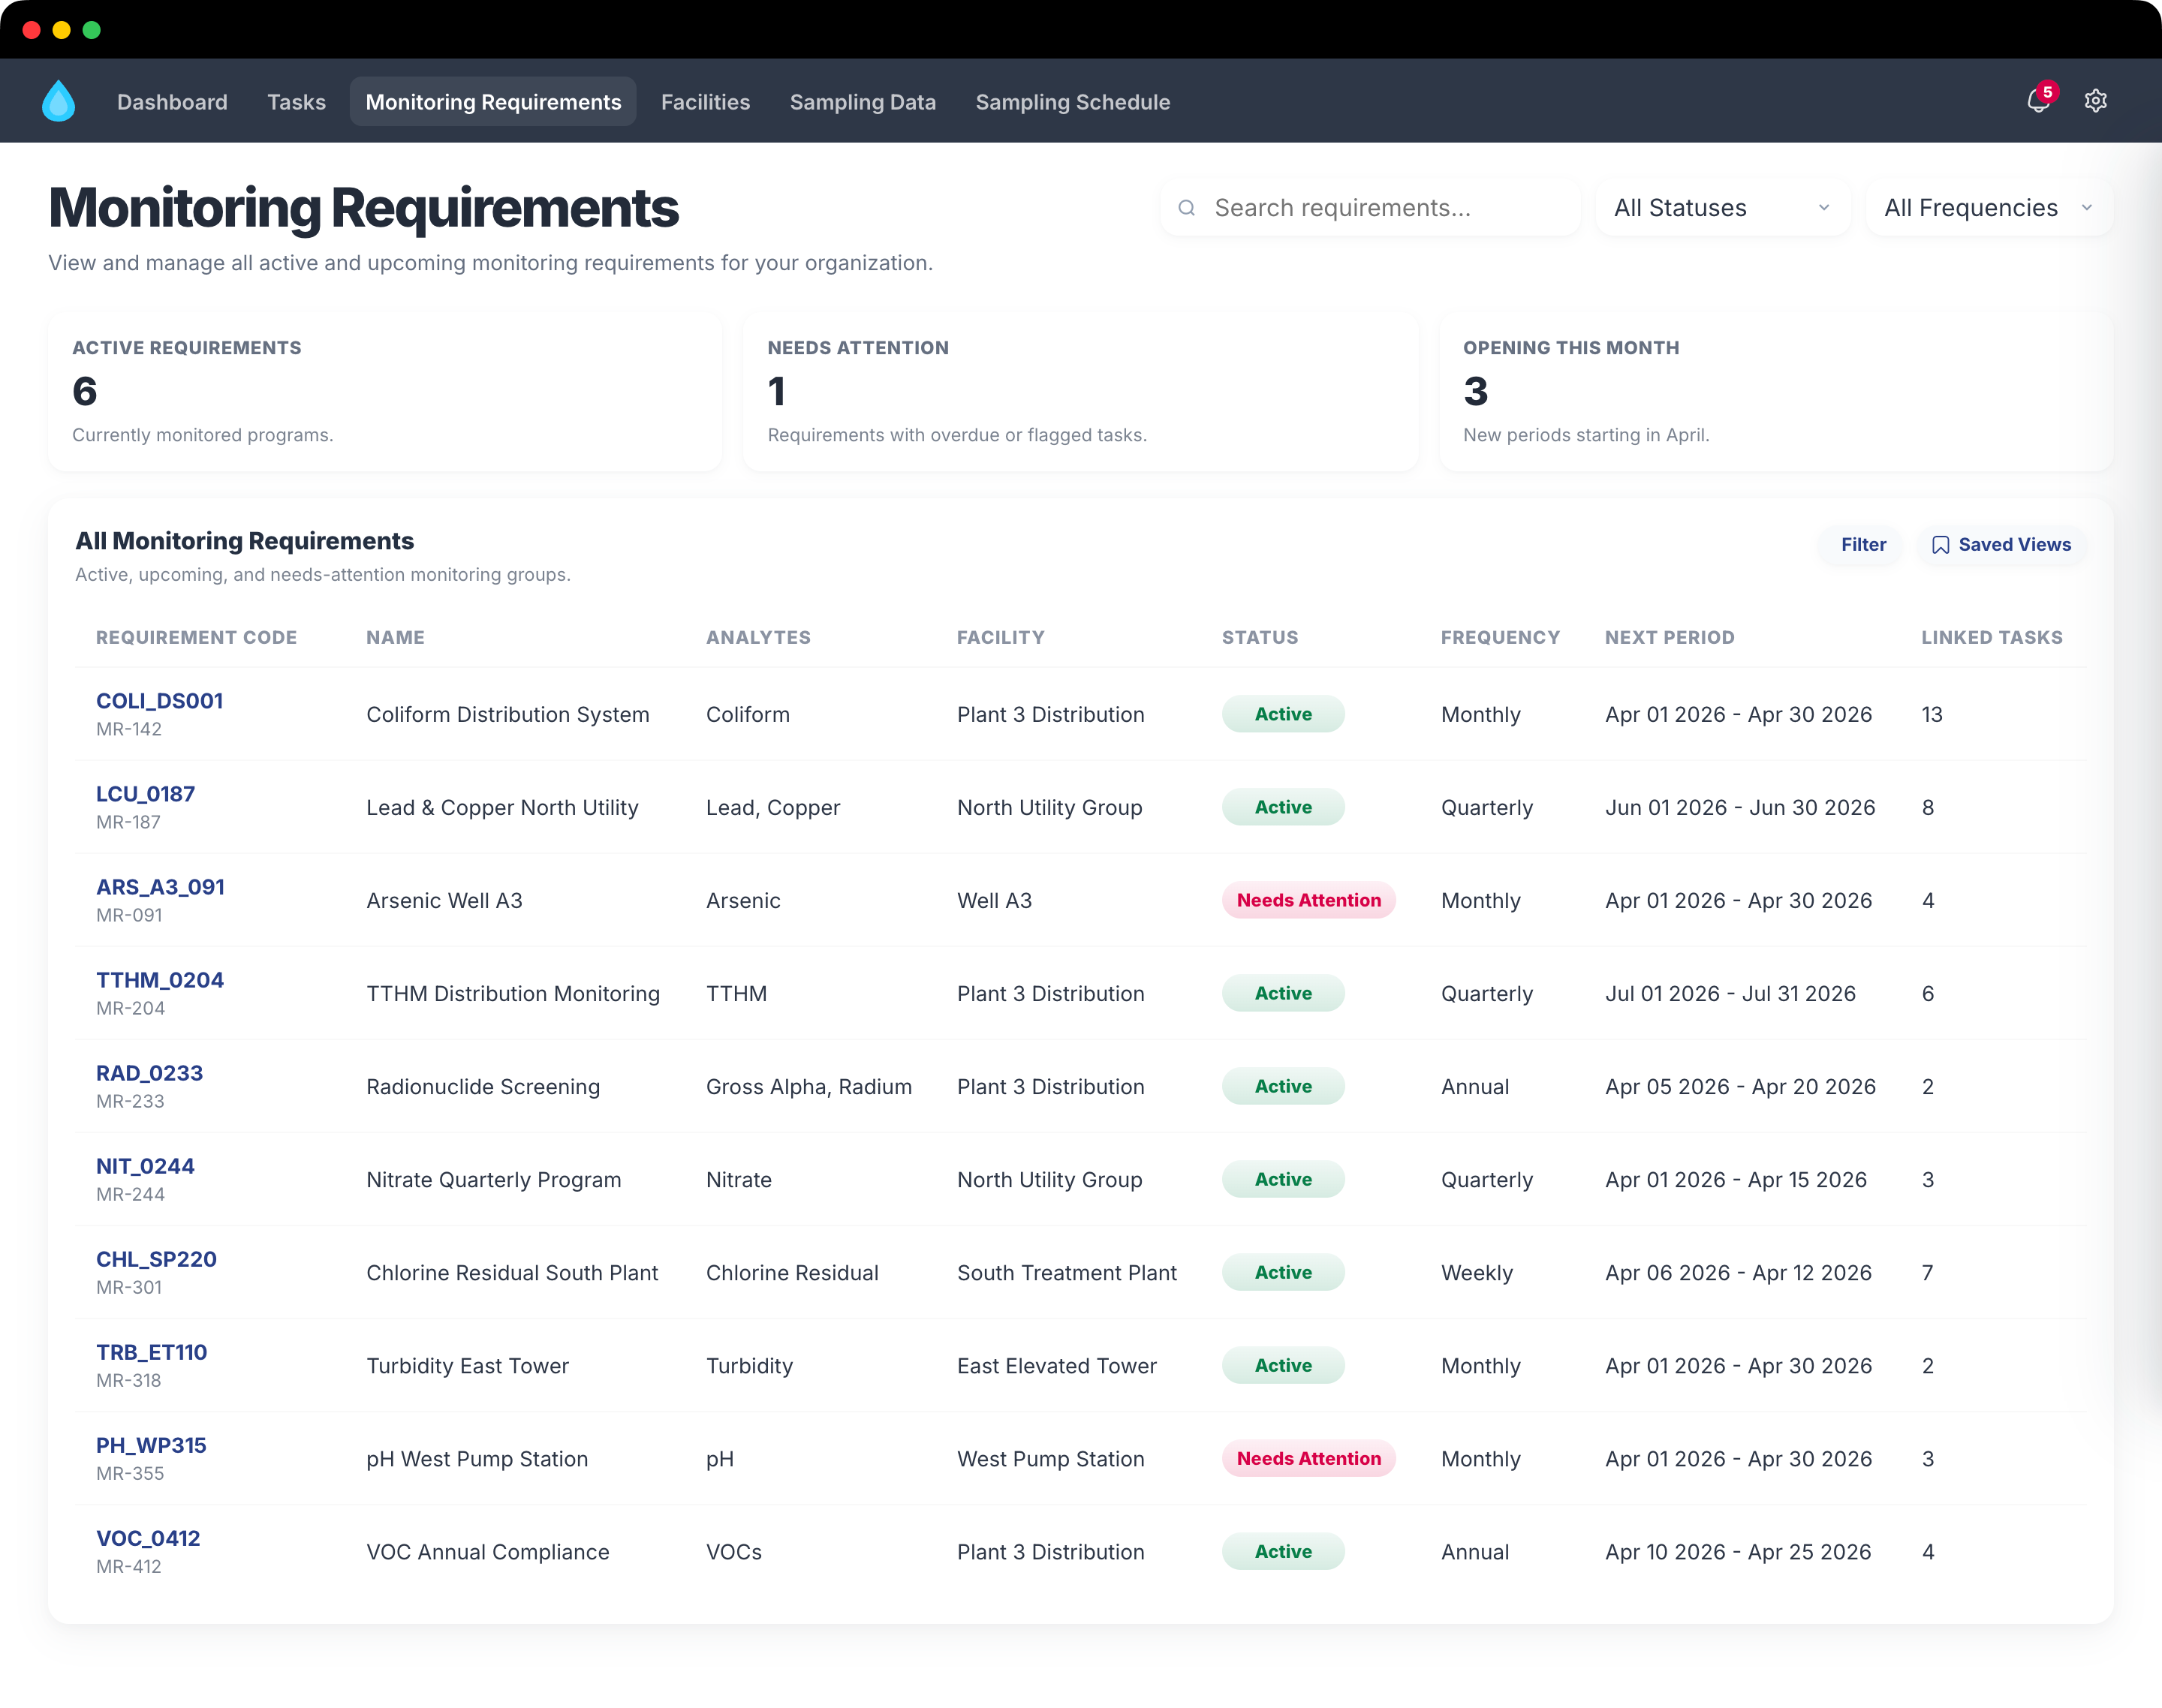The height and width of the screenshot is (1708, 2162).
Task: Click the red close window button
Action: coord(31,30)
